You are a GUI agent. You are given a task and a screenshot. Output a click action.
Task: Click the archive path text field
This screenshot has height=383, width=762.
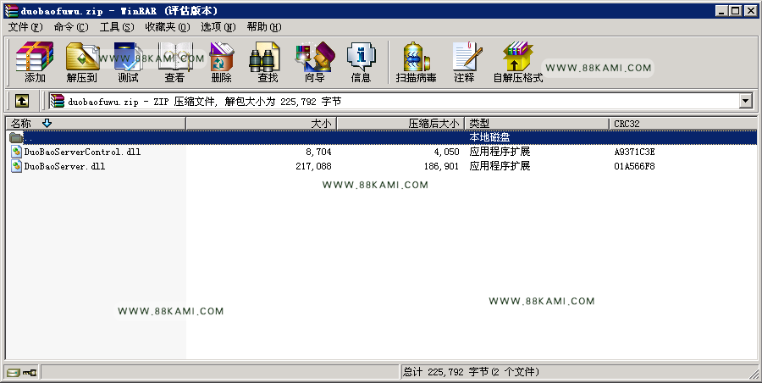click(x=394, y=101)
